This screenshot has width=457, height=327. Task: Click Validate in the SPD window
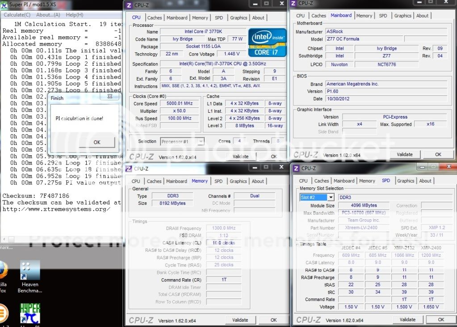click(407, 319)
